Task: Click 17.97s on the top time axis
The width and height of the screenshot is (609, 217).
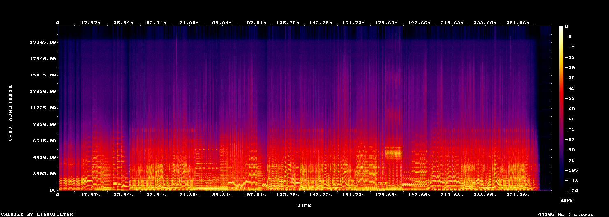Action: click(x=90, y=23)
